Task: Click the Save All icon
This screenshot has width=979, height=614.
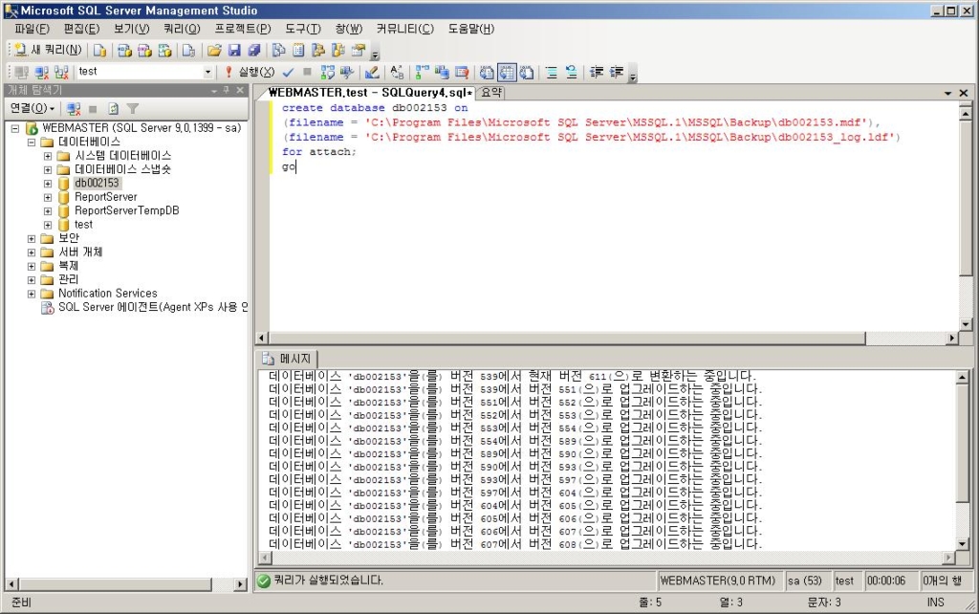Action: click(254, 51)
